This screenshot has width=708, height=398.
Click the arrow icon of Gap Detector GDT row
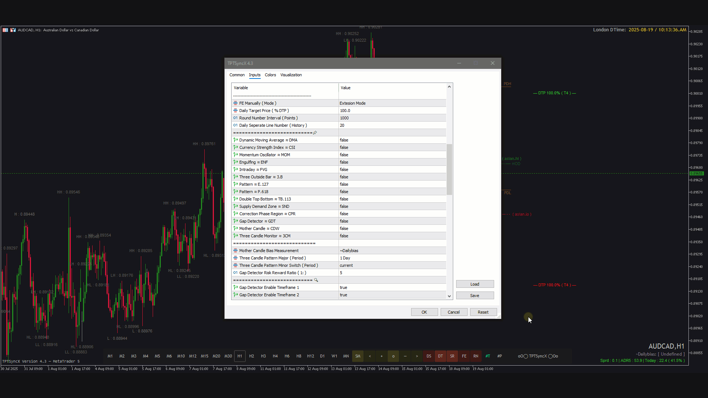235,221
